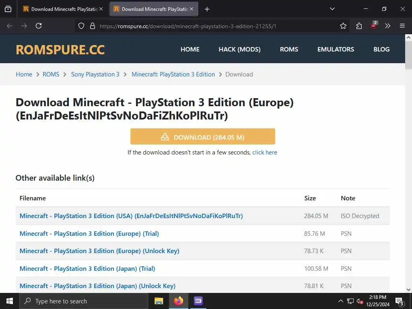
Task: Click the network status tray icon
Action: pyautogui.click(x=350, y=301)
